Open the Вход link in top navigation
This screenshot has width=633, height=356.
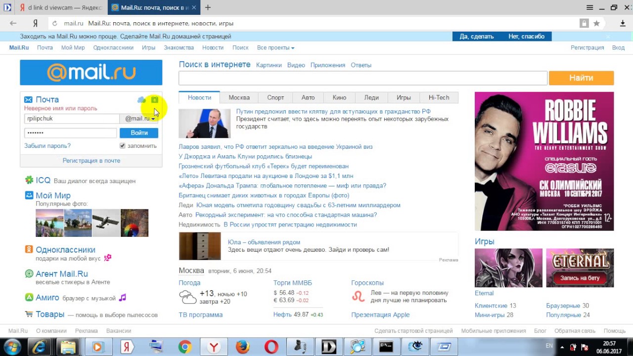[618, 48]
